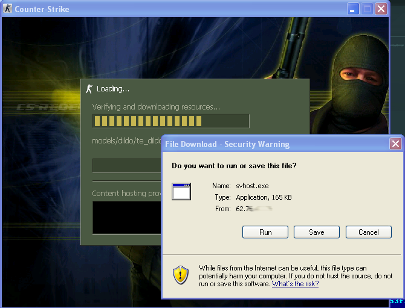Click the Counter-Strike icon in title bar
Screen dimensions: 405x308
[7, 8]
